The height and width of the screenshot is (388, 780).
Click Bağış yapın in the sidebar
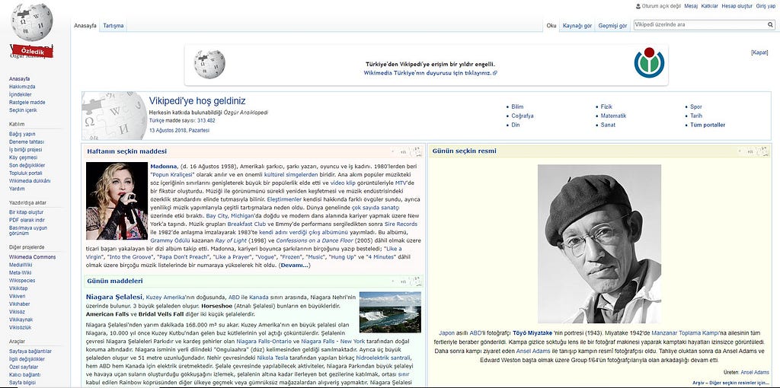(x=22, y=134)
